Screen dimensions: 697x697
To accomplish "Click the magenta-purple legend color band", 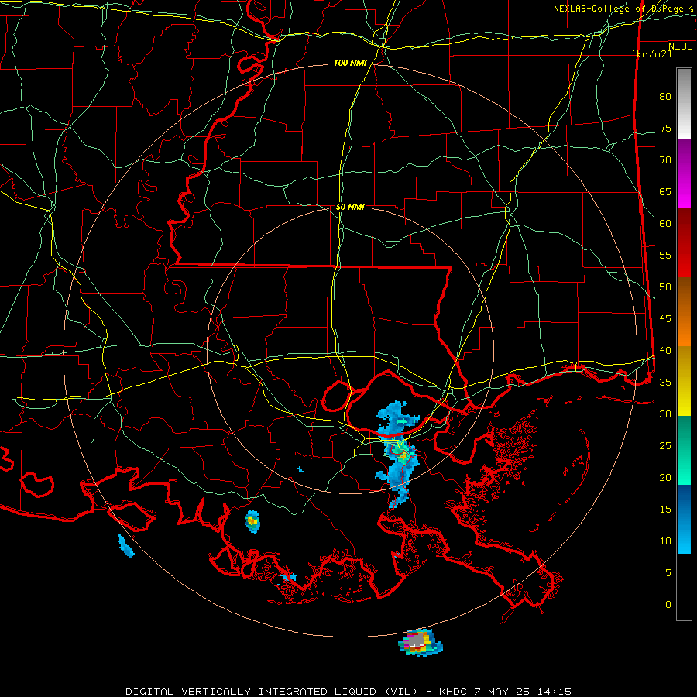I will (x=684, y=174).
